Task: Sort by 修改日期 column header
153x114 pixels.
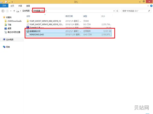Action: 69,16
